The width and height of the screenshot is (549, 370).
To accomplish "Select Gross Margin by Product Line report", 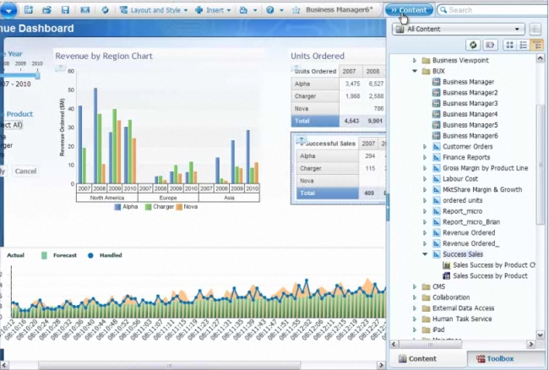I will click(486, 168).
